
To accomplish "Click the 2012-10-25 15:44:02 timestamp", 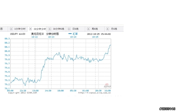I will (99, 34).
